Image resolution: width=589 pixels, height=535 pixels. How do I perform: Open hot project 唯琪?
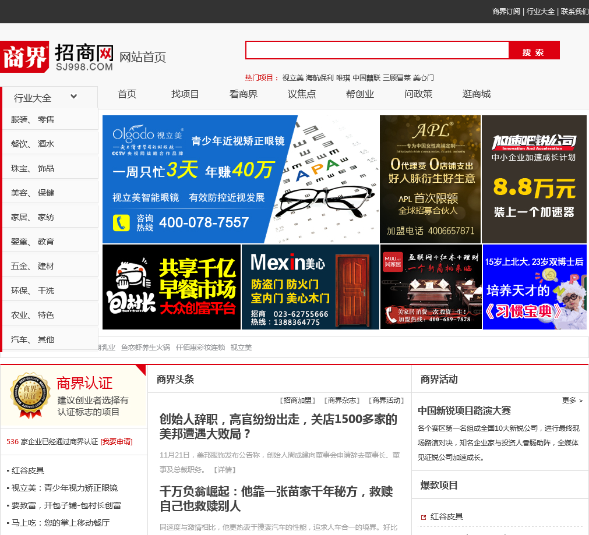[x=343, y=77]
